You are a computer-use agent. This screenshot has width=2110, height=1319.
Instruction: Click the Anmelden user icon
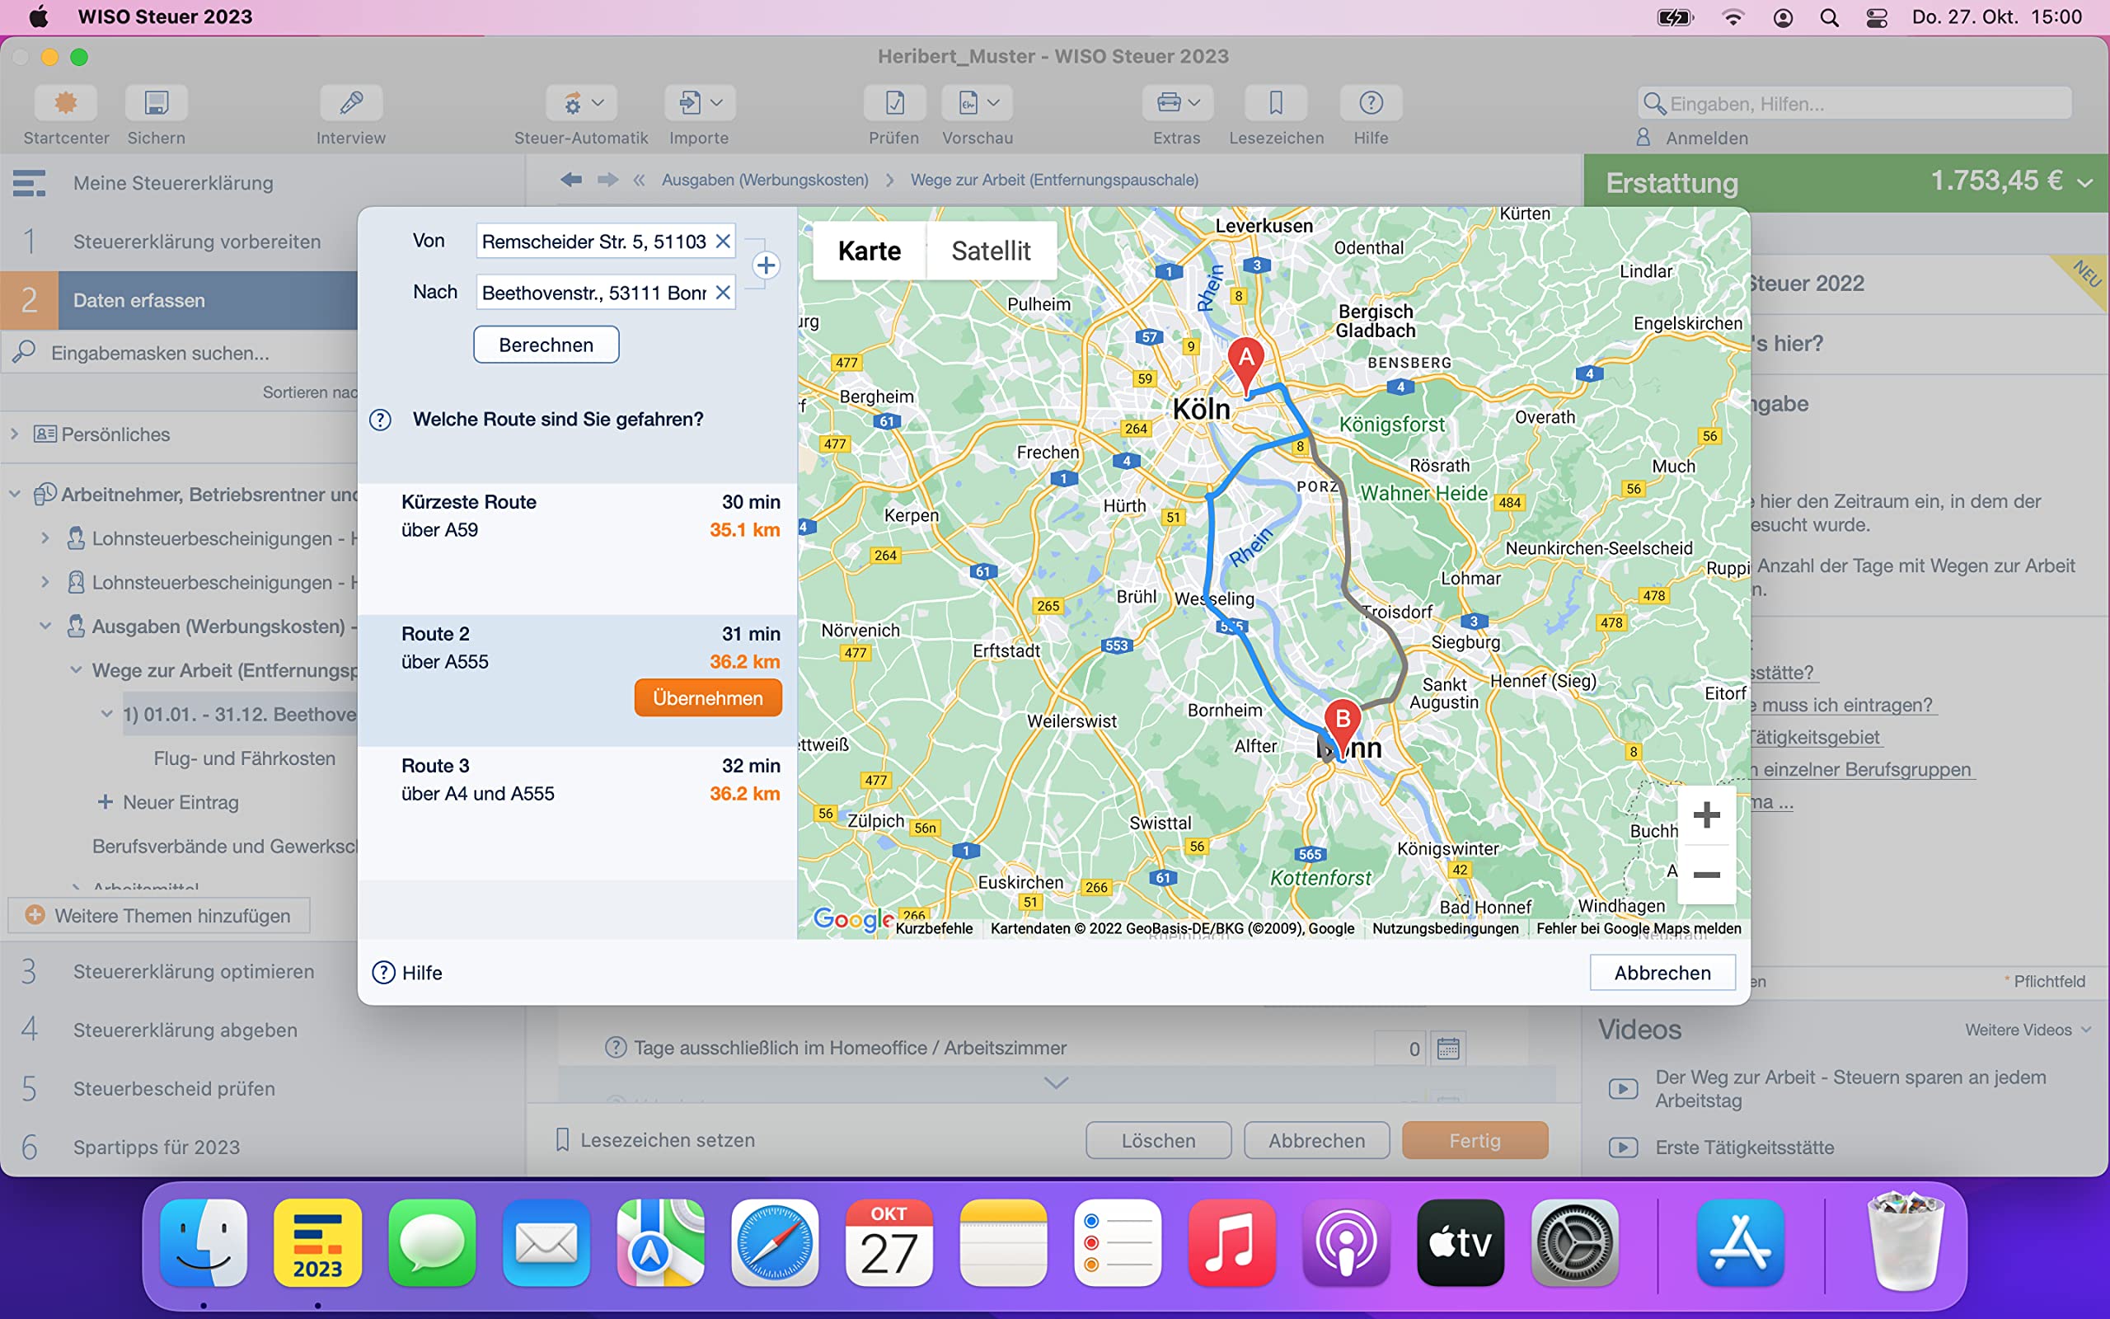(1643, 138)
